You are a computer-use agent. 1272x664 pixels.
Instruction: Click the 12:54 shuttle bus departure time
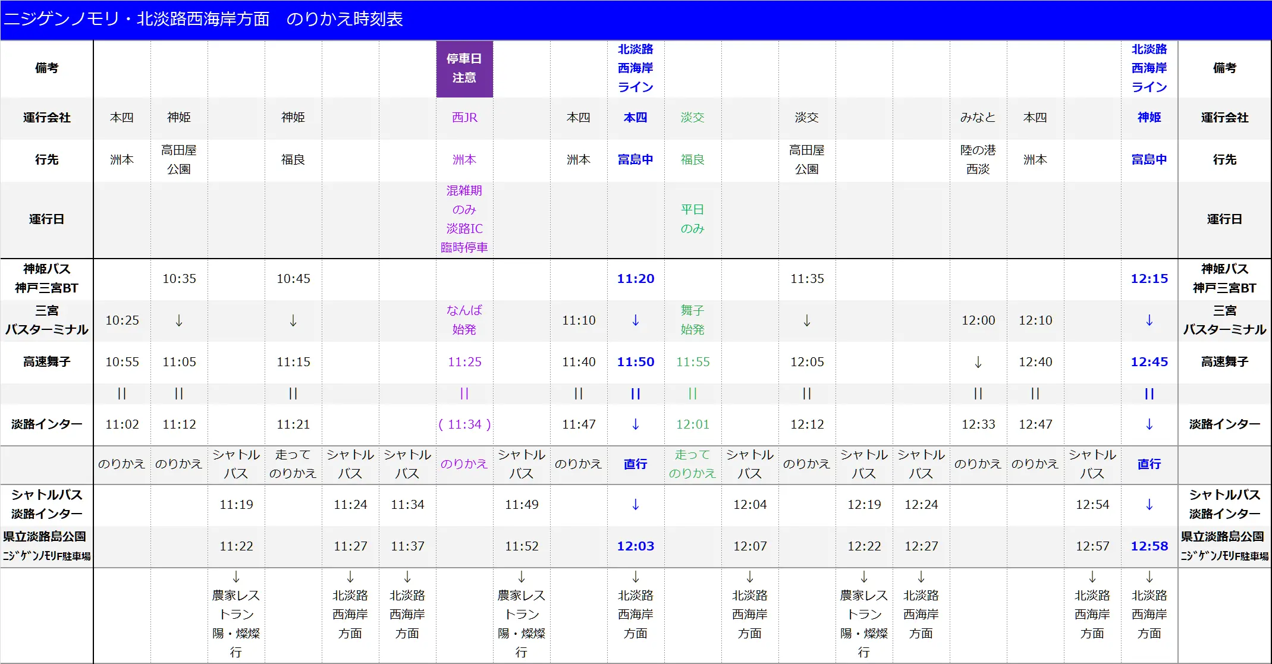tap(1092, 504)
